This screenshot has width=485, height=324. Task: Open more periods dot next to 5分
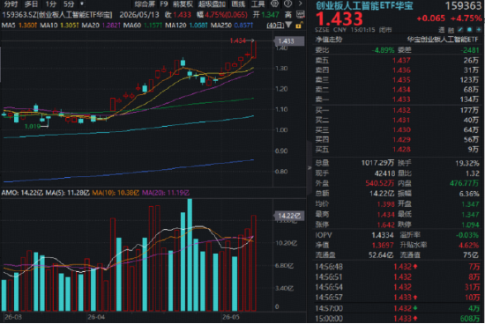pos(82,4)
